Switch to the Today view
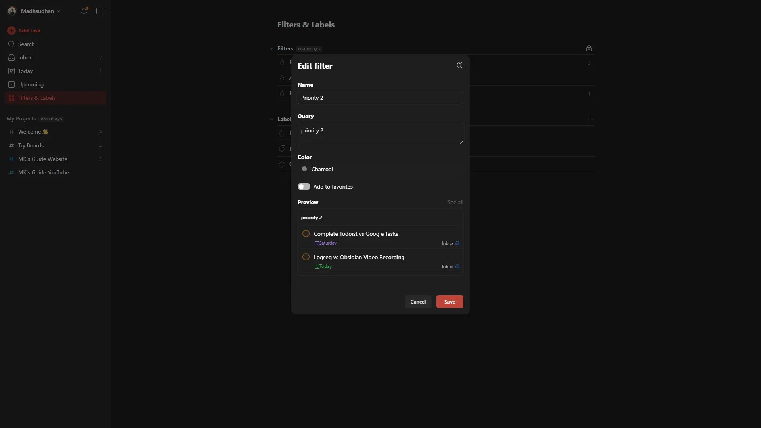This screenshot has width=761, height=428. (x=25, y=71)
